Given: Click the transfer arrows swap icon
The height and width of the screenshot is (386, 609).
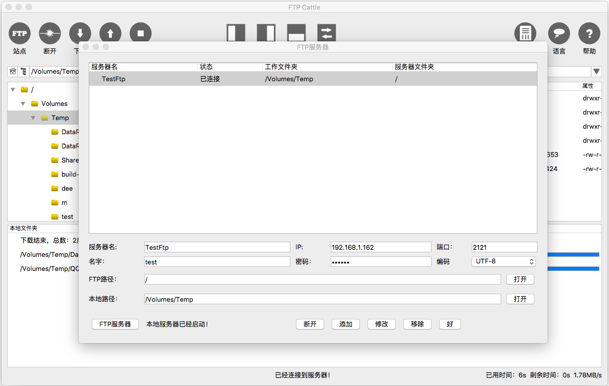Looking at the screenshot, I should tap(327, 33).
